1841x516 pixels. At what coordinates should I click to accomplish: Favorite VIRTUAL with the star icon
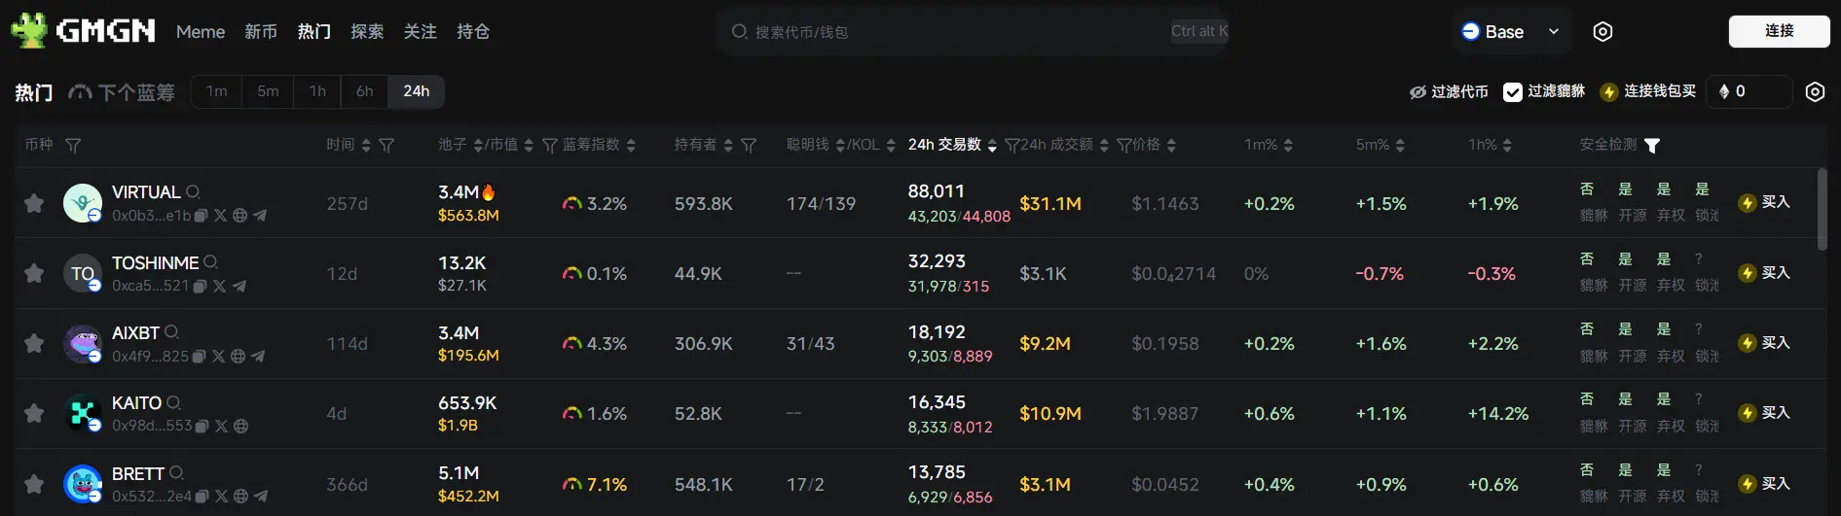pyautogui.click(x=34, y=203)
